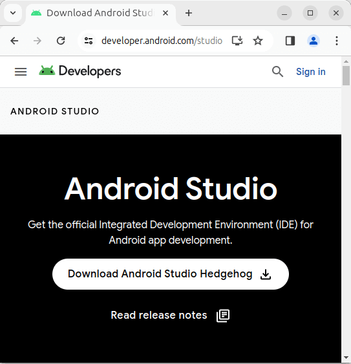Open the Chrome profile avatar
This screenshot has width=351, height=364.
(314, 41)
